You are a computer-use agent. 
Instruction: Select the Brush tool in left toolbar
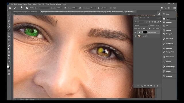(9, 30)
